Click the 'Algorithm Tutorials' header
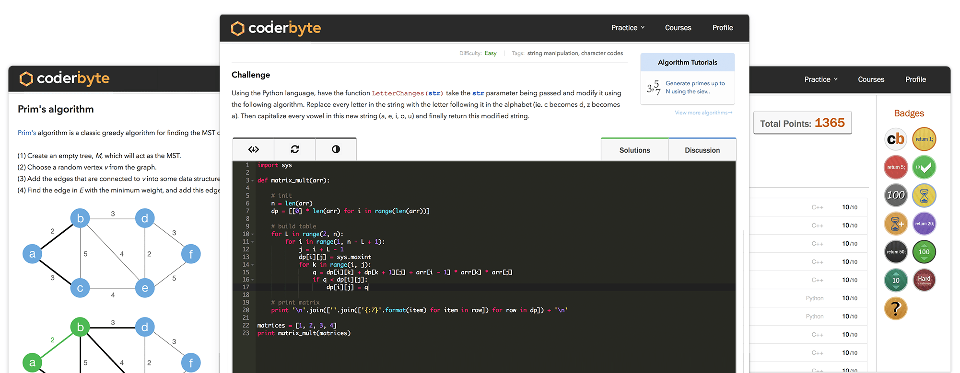Viewport: 960px width, 373px height. pyautogui.click(x=688, y=62)
